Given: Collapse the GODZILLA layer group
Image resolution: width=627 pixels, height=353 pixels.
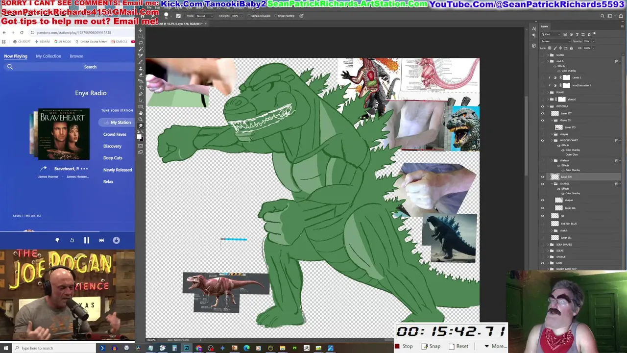Looking at the screenshot, I should tap(548, 106).
